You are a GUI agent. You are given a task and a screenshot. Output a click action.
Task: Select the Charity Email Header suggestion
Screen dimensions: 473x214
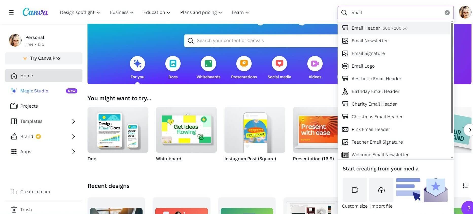394,104
